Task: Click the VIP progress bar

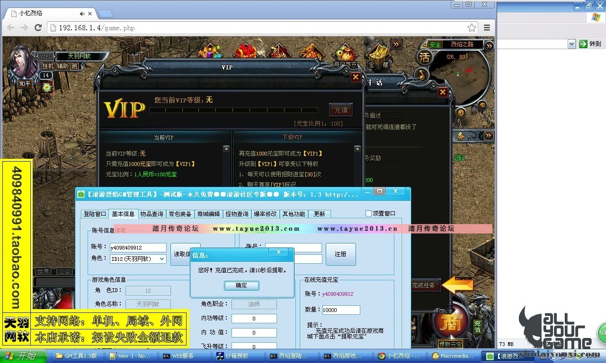Action: [237, 110]
